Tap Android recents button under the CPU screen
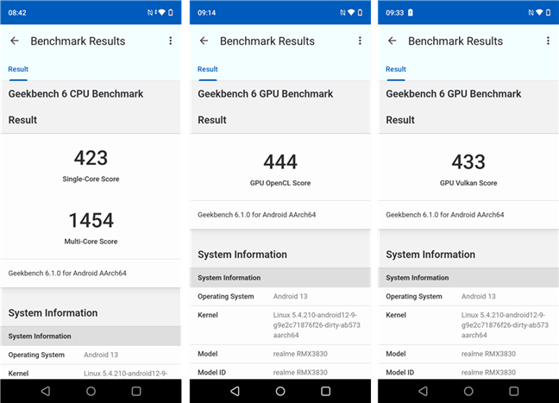 [136, 391]
